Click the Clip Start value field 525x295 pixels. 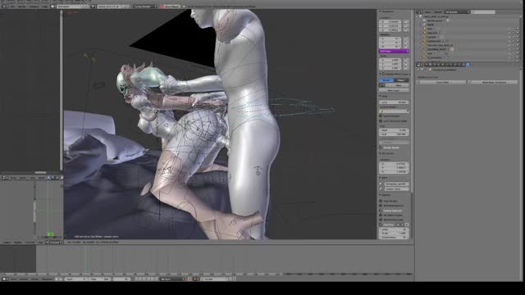(394, 130)
